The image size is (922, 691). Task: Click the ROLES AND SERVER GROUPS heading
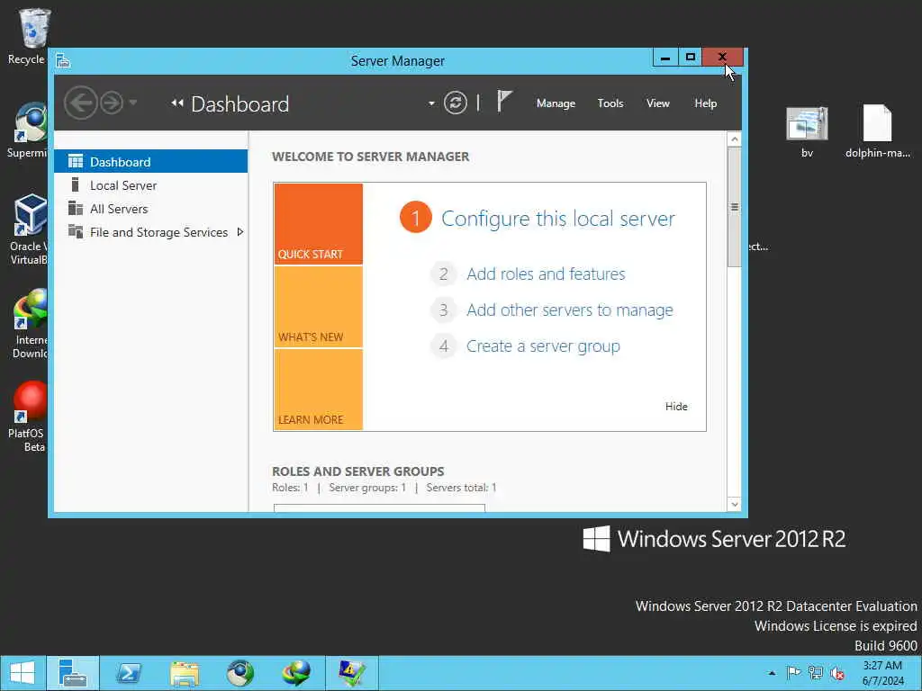[358, 471]
